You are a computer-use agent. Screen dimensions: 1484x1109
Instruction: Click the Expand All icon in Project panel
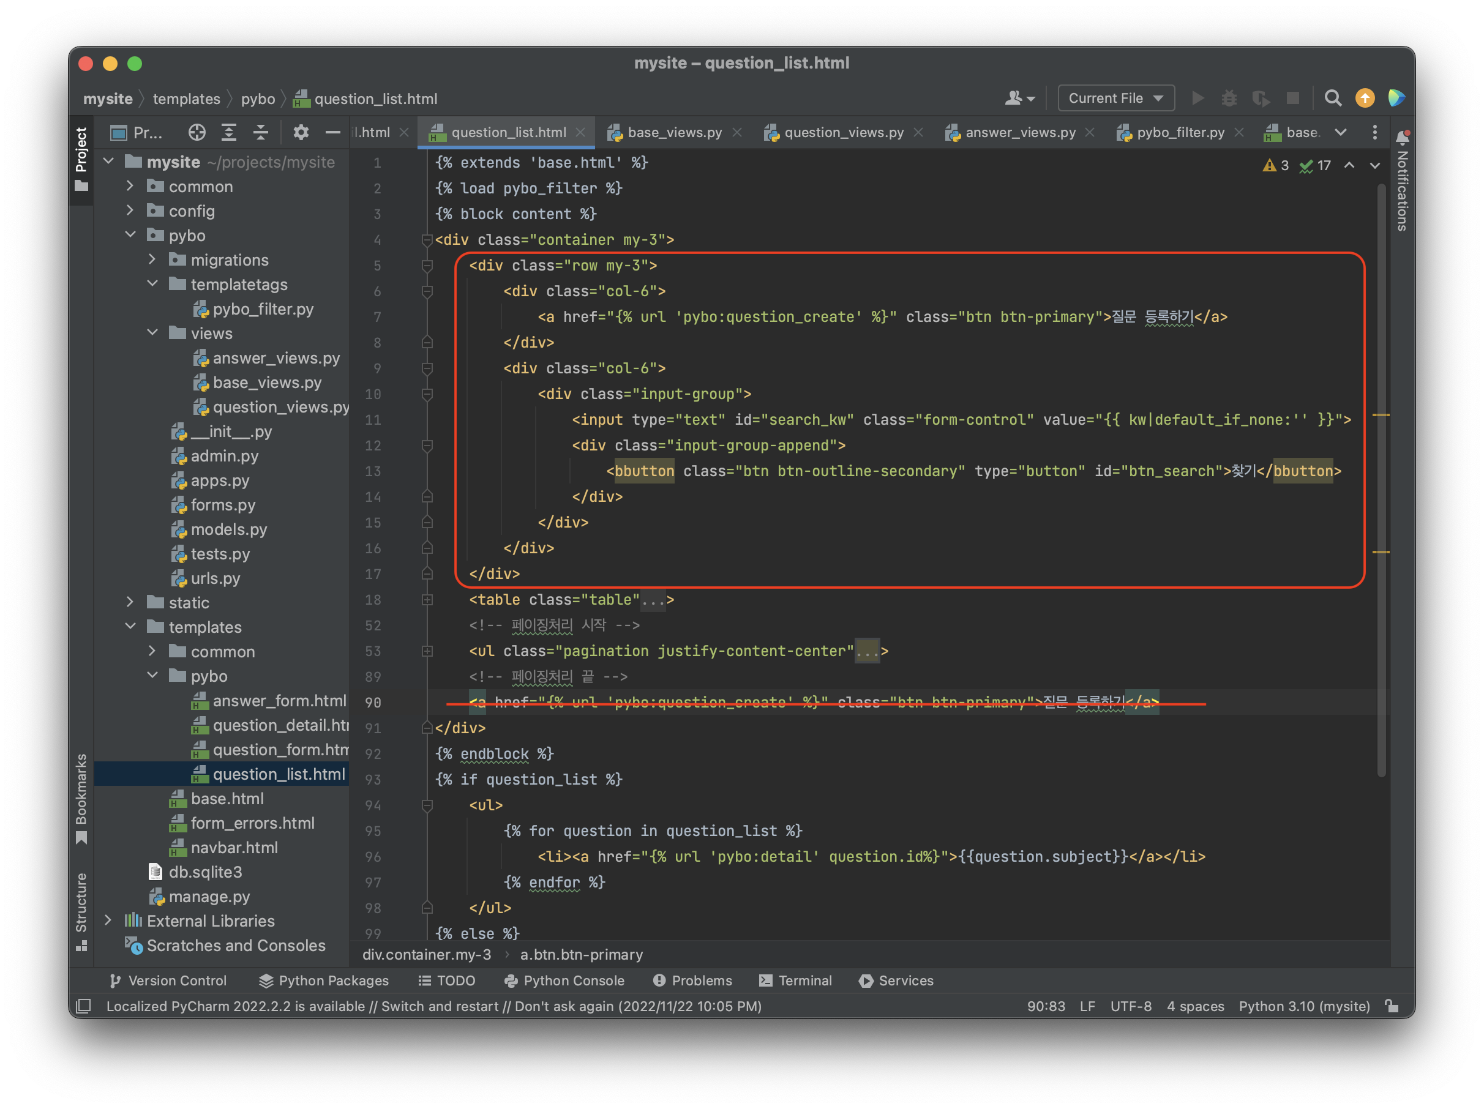pos(229,132)
